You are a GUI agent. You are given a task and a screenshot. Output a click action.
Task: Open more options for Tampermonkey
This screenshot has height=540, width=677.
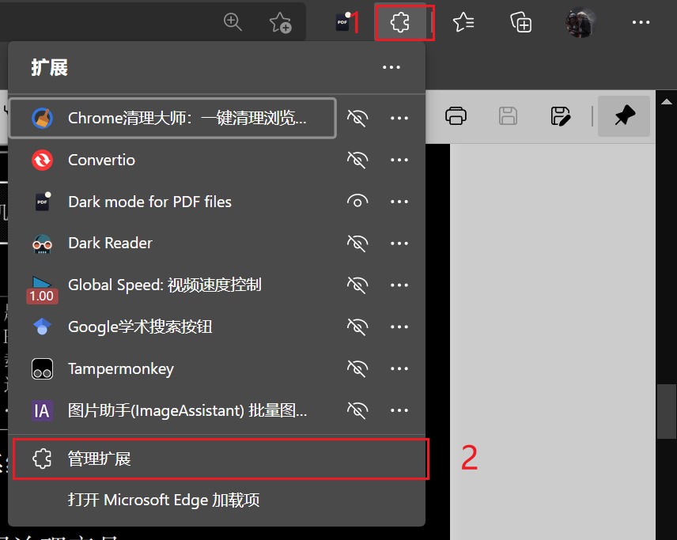(399, 368)
